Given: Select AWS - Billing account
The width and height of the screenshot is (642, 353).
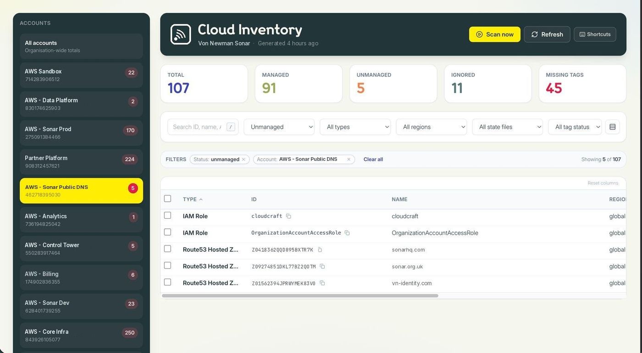Looking at the screenshot, I should click(x=81, y=277).
